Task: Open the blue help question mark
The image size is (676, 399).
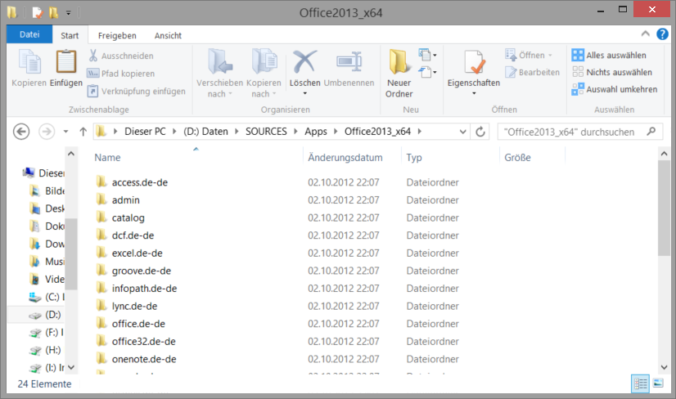Action: 662,34
